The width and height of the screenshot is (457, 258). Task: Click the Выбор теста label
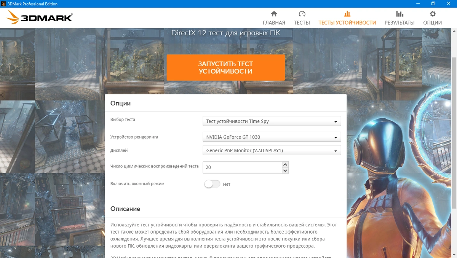click(123, 119)
